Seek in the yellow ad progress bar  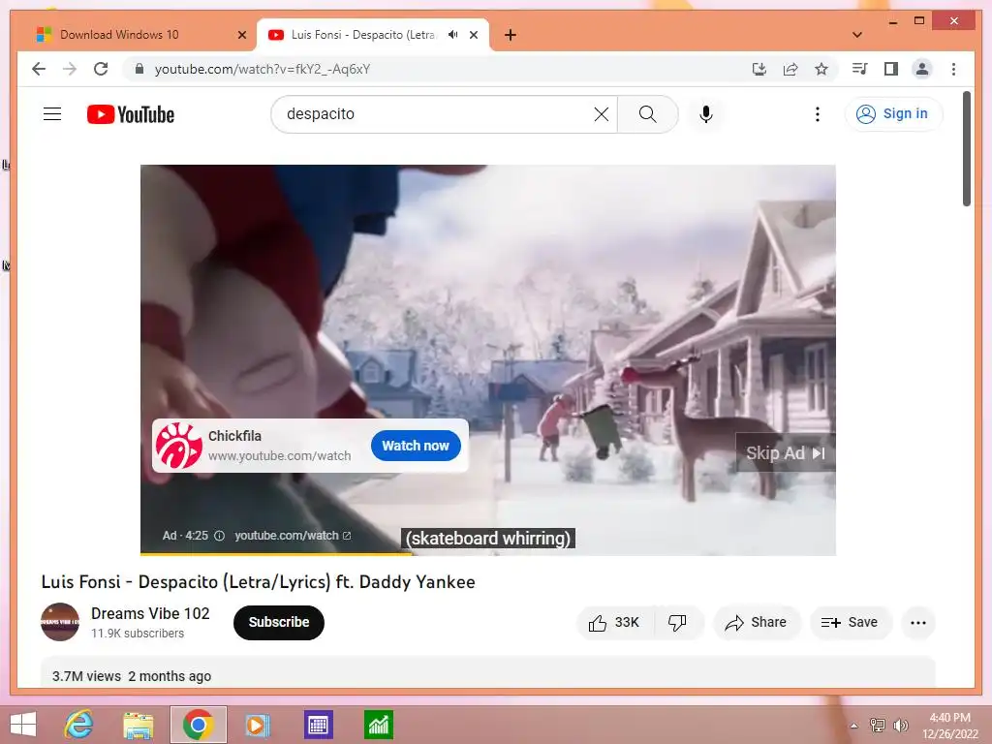pos(488,554)
